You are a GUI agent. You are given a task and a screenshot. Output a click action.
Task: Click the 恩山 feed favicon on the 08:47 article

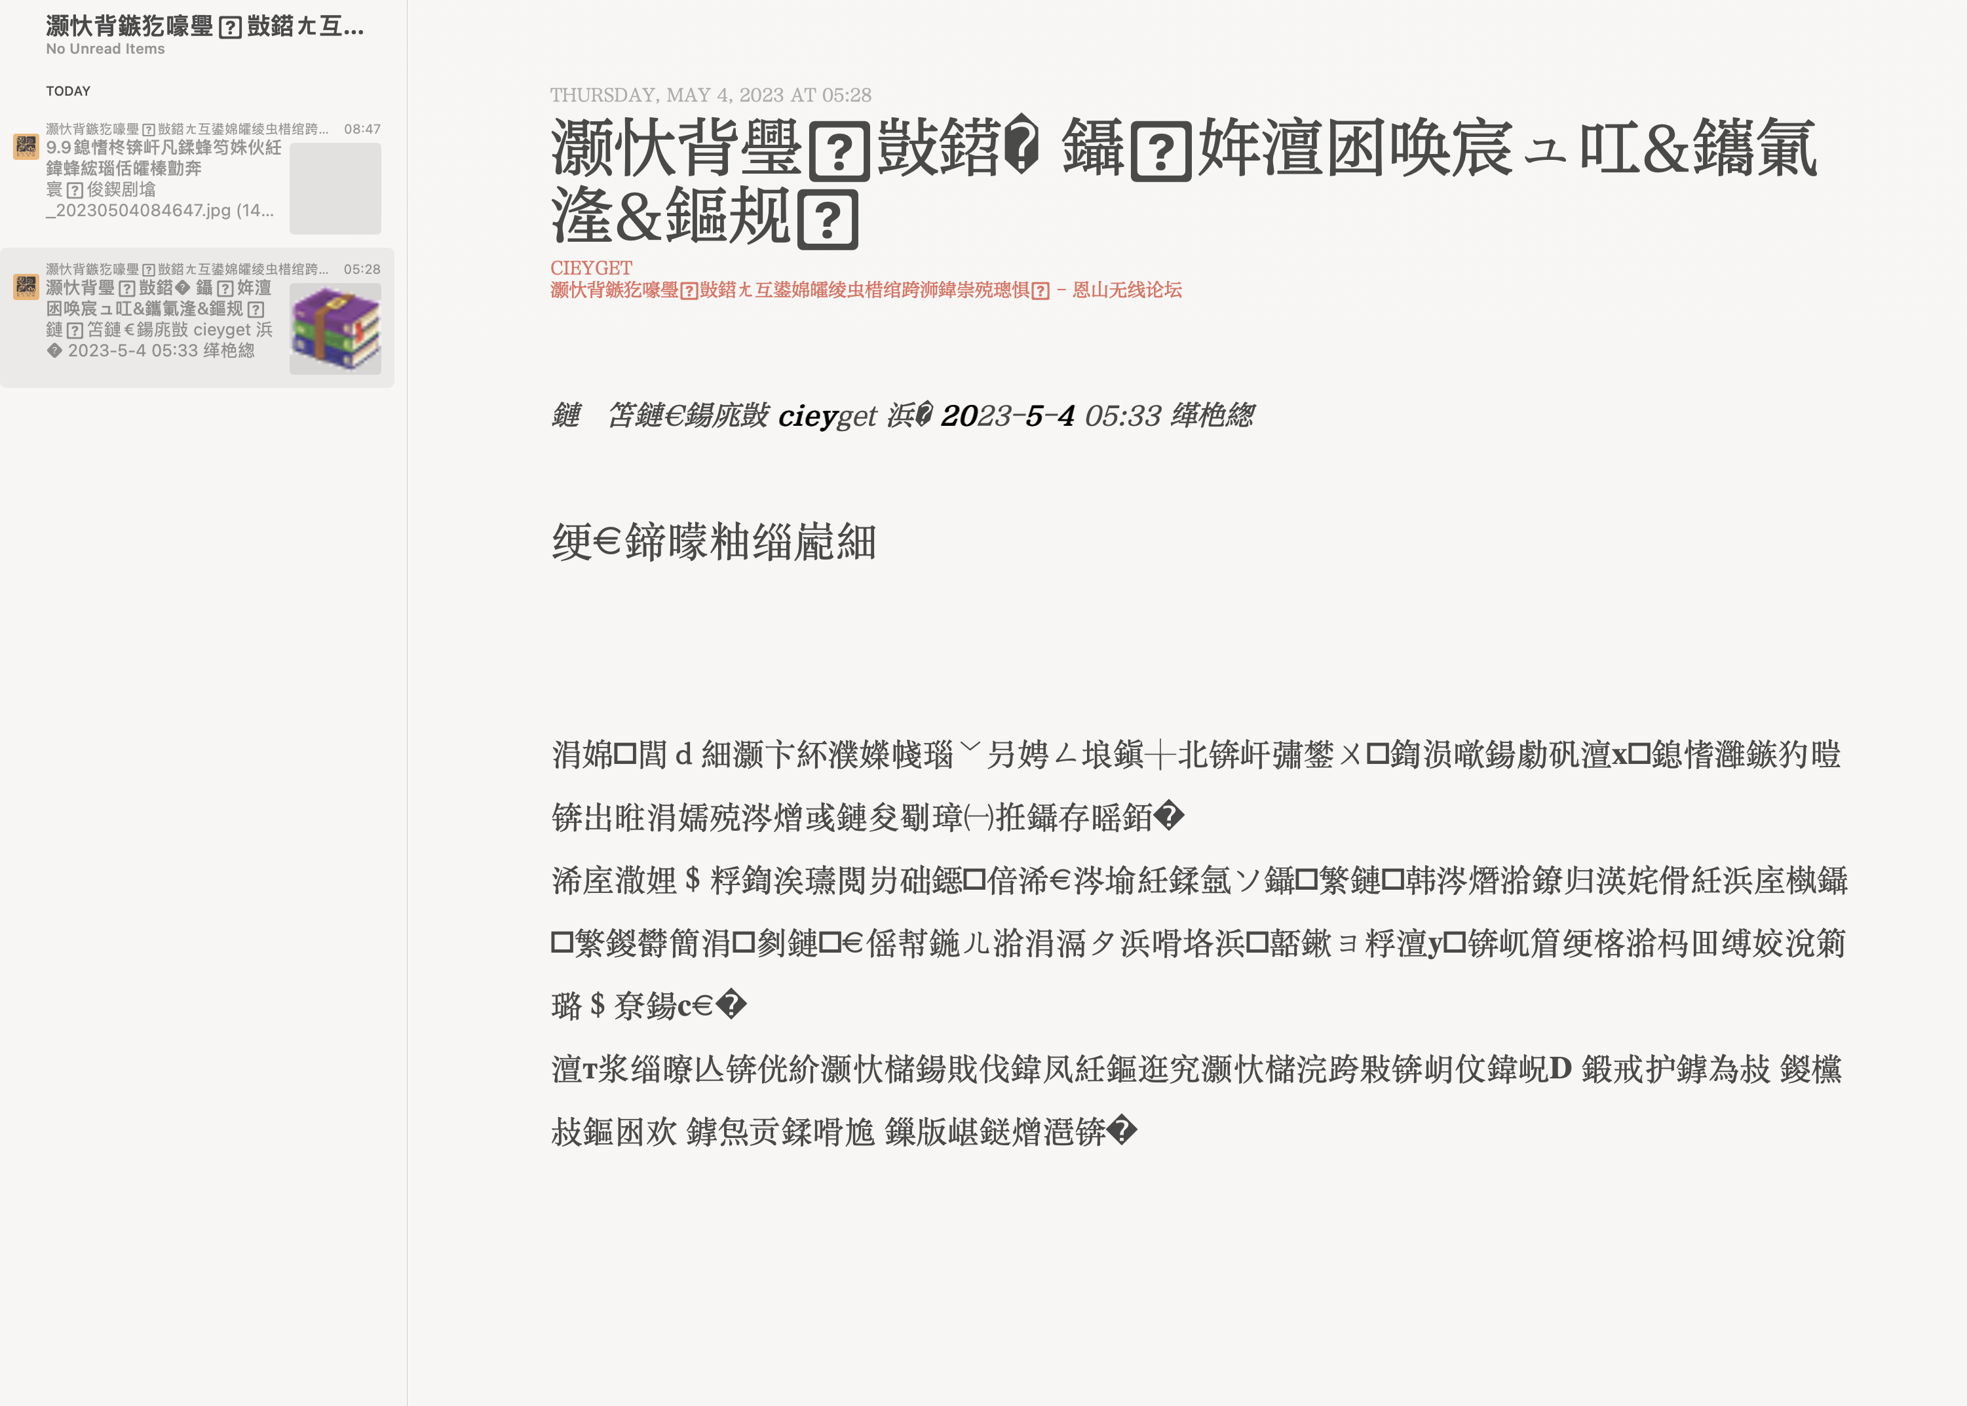pyautogui.click(x=26, y=147)
